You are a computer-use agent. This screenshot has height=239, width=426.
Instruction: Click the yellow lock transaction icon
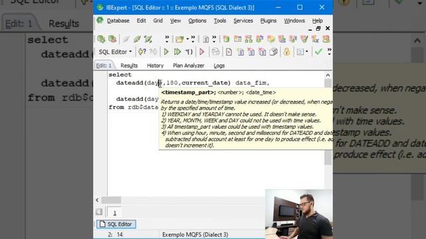(287, 52)
